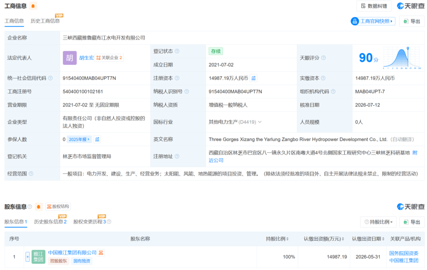Viewport: 427px width, 270px height.
Task: Expand shareholder row with plus icon
Action: [28, 257]
